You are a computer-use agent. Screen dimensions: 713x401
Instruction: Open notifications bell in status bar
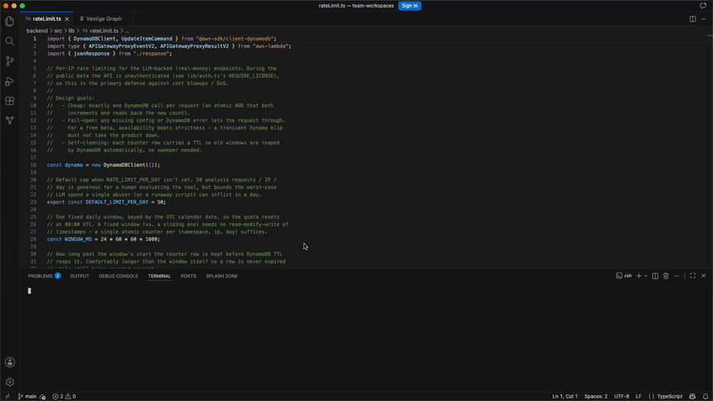706,397
